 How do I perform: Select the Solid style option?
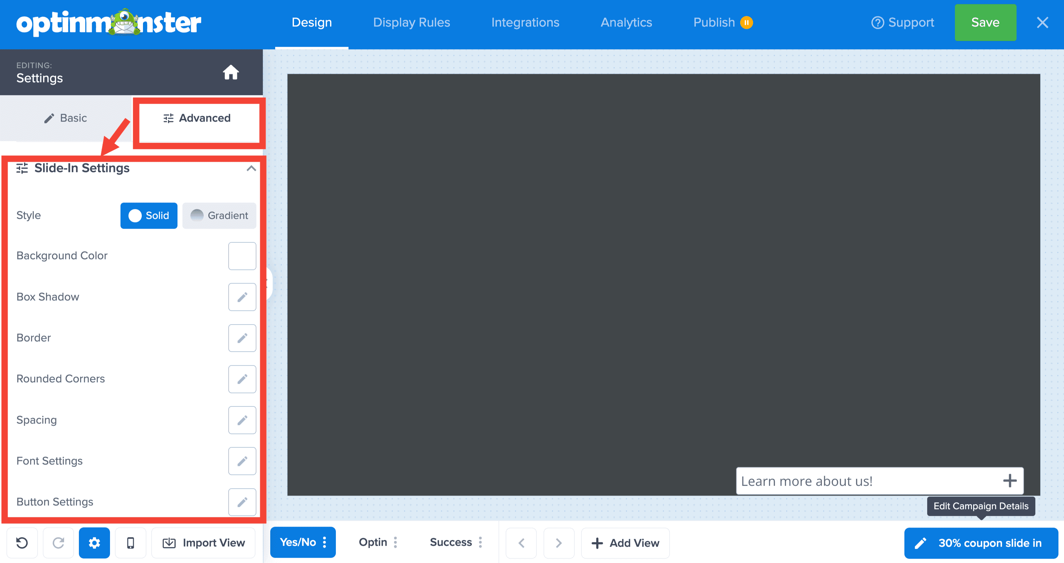[x=149, y=215]
